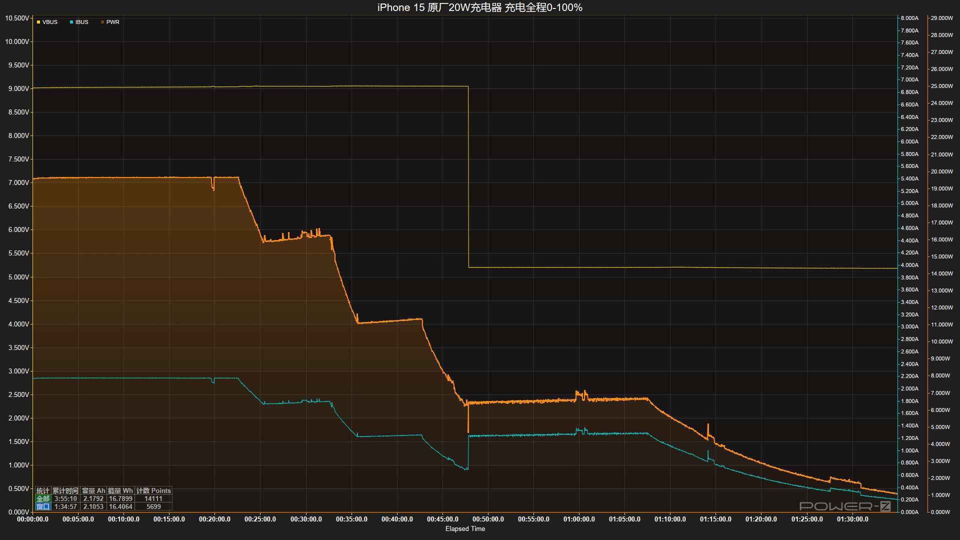960x540 pixels.
Task: Select the blue 窗口 row header
Action: click(x=43, y=506)
